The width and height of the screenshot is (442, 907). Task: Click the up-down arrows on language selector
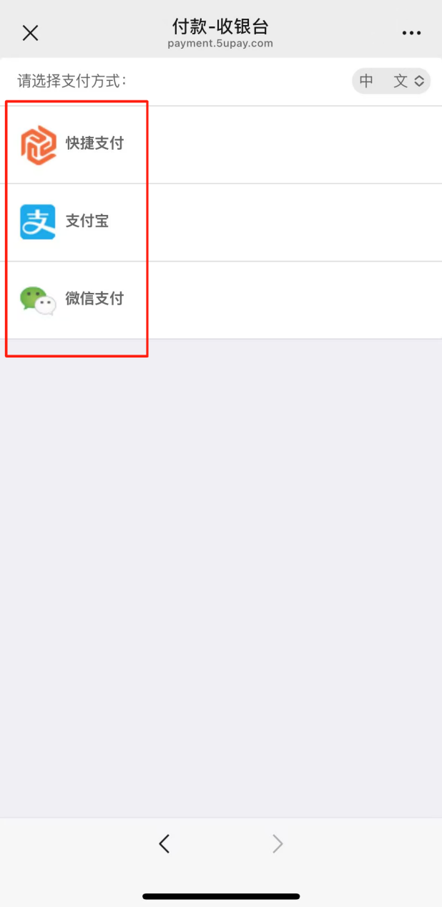[419, 82]
